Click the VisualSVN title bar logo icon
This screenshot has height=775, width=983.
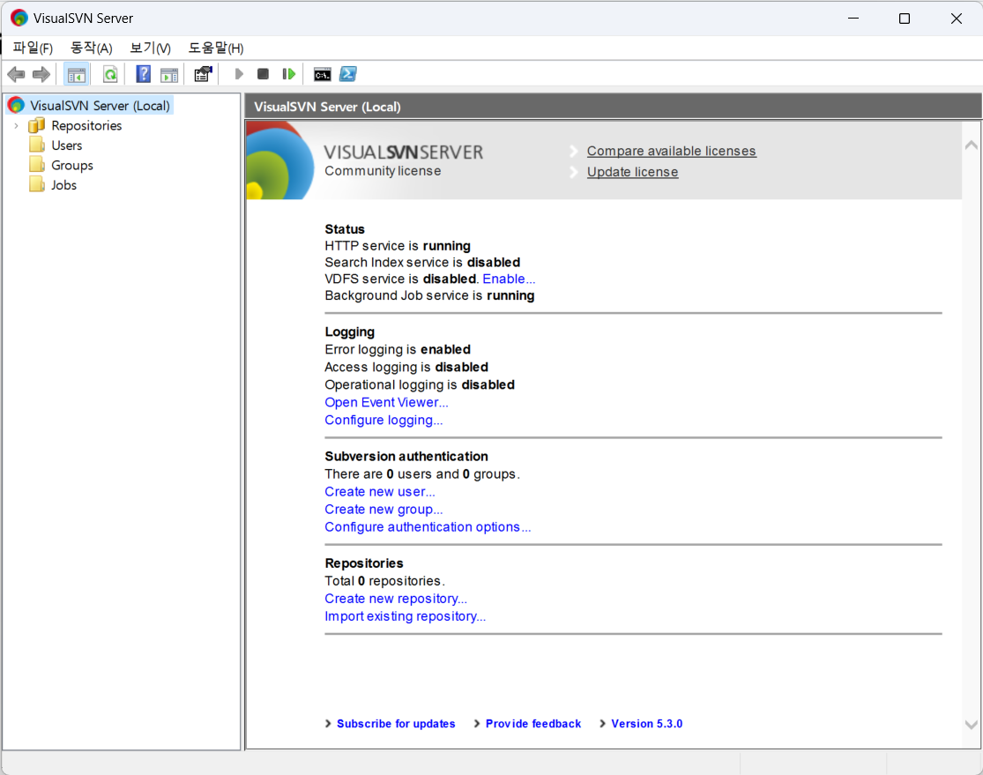coord(19,19)
